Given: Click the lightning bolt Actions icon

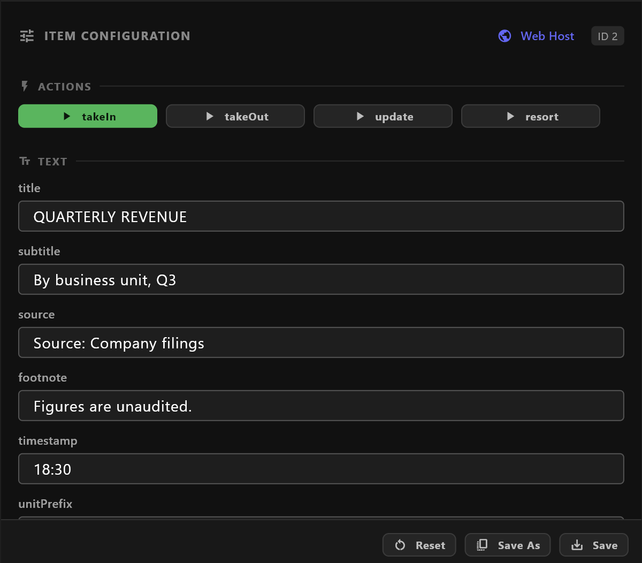Looking at the screenshot, I should 25,86.
